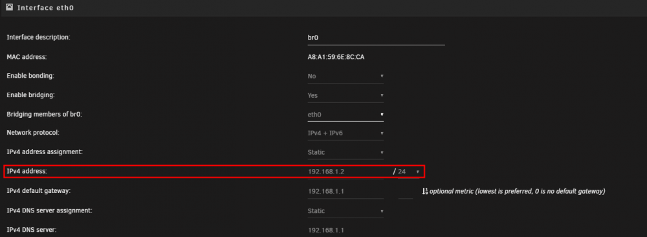
Task: Click the IPv4 address label
Action: (27, 171)
